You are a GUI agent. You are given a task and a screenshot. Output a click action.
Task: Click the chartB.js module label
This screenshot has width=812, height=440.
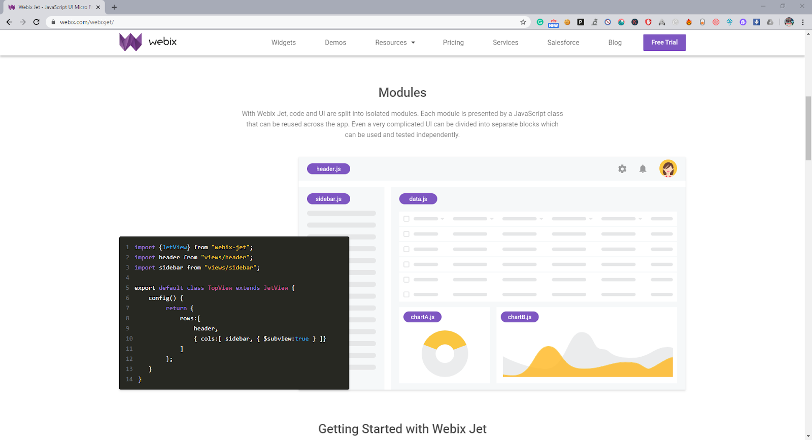(x=520, y=317)
